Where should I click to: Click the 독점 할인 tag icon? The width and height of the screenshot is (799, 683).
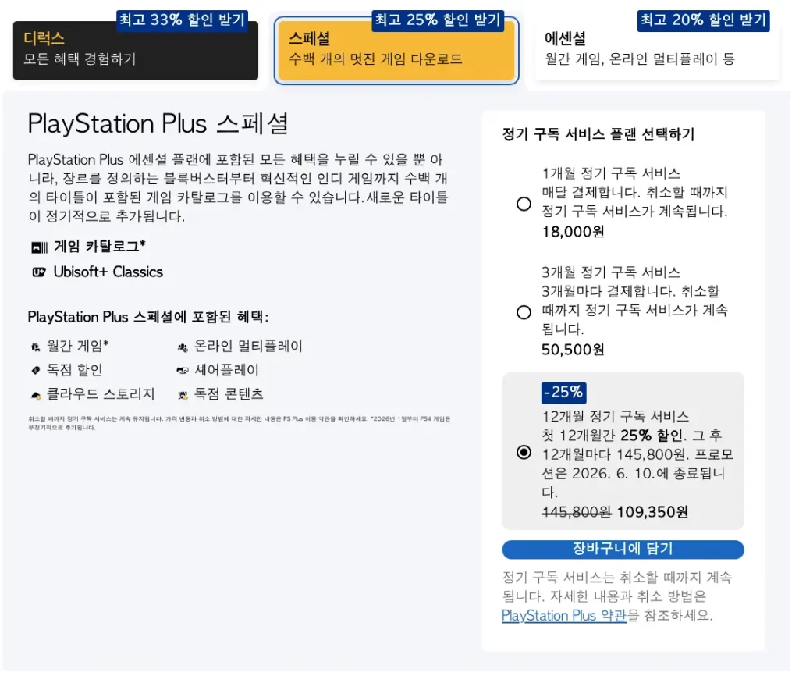pos(36,371)
